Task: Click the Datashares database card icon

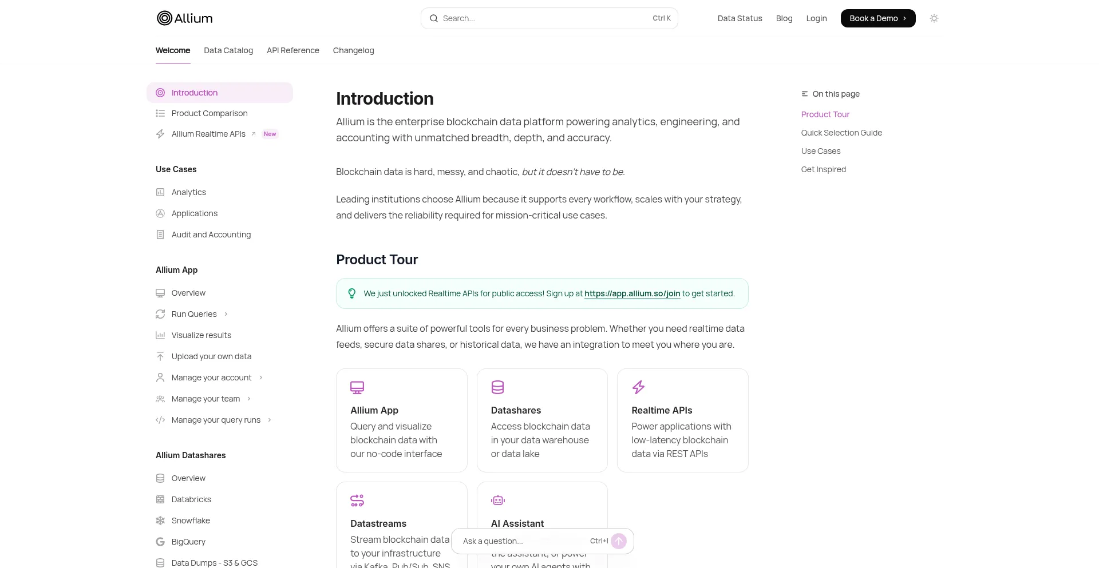Action: tap(497, 387)
